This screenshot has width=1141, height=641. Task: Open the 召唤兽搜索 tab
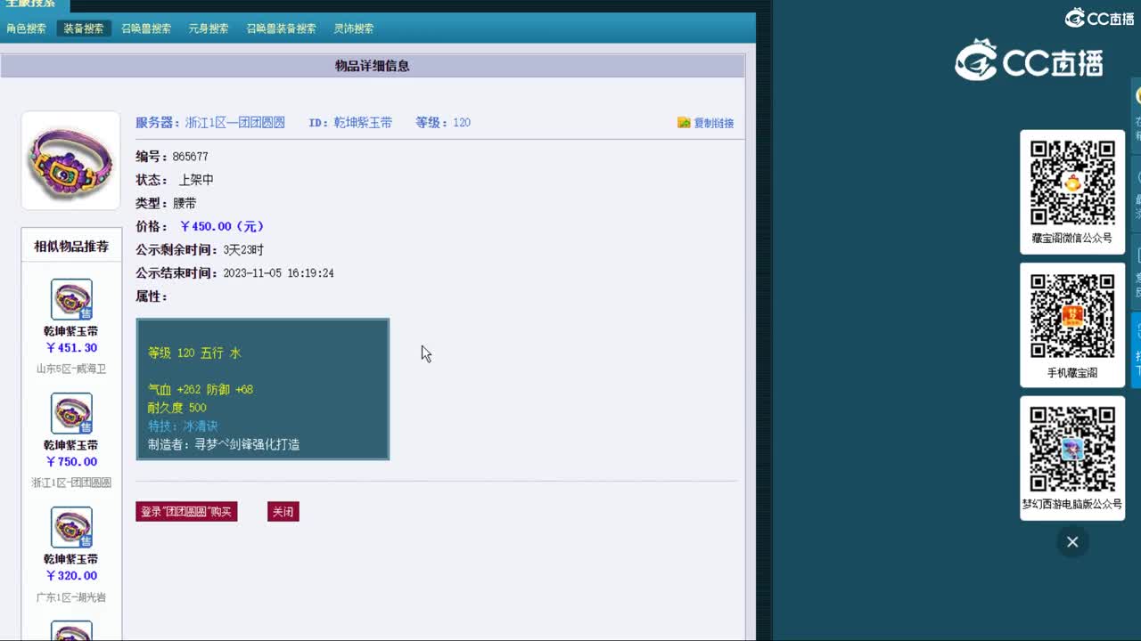click(x=146, y=28)
